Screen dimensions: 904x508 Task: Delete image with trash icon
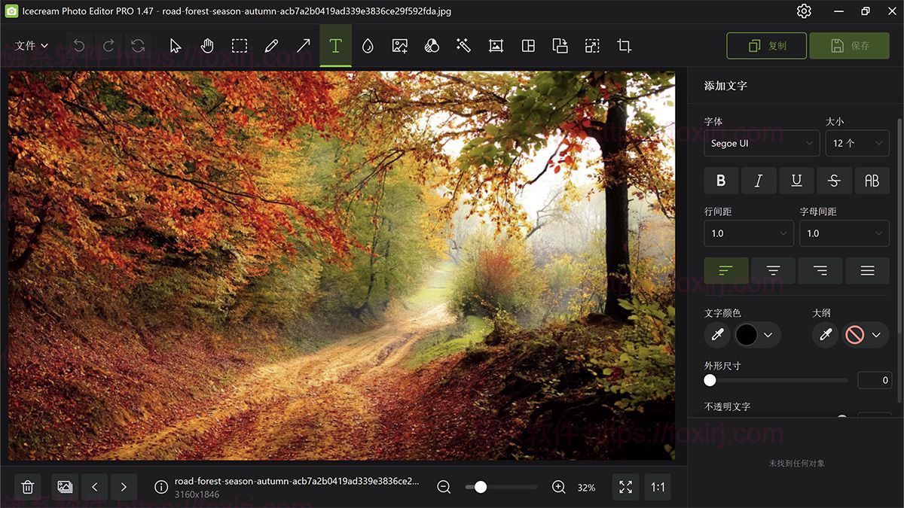pos(28,487)
